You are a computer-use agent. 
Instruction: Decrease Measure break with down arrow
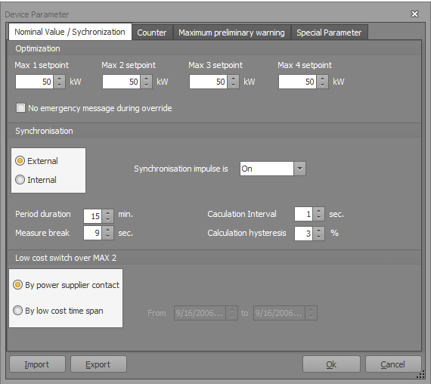point(107,237)
